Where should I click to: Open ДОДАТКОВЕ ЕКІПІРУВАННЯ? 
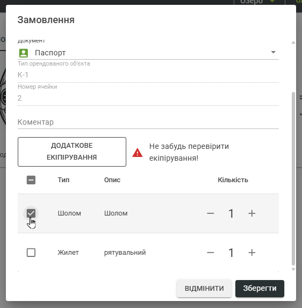(x=72, y=152)
